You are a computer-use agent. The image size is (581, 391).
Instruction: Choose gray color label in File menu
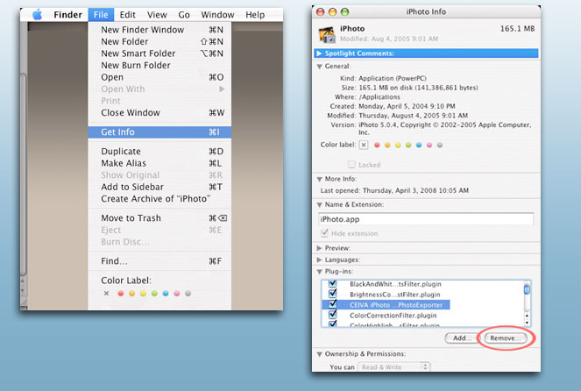click(188, 294)
